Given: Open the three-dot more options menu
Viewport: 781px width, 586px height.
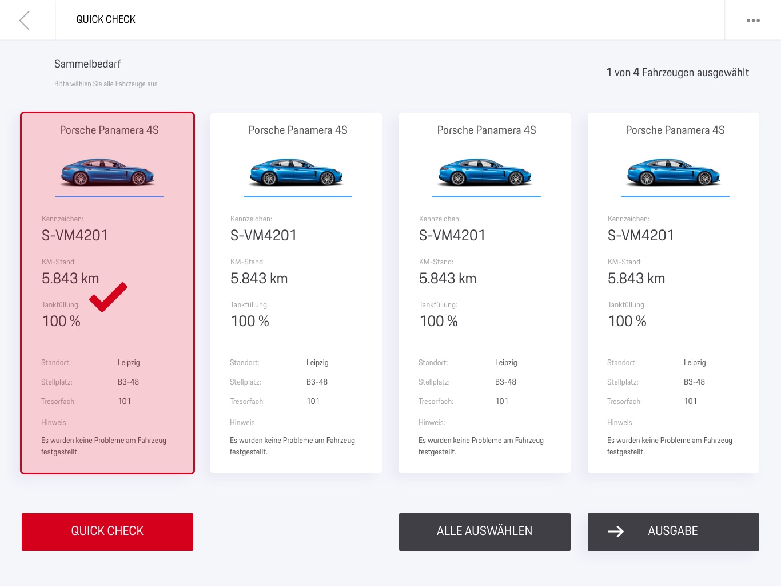Looking at the screenshot, I should [x=753, y=21].
